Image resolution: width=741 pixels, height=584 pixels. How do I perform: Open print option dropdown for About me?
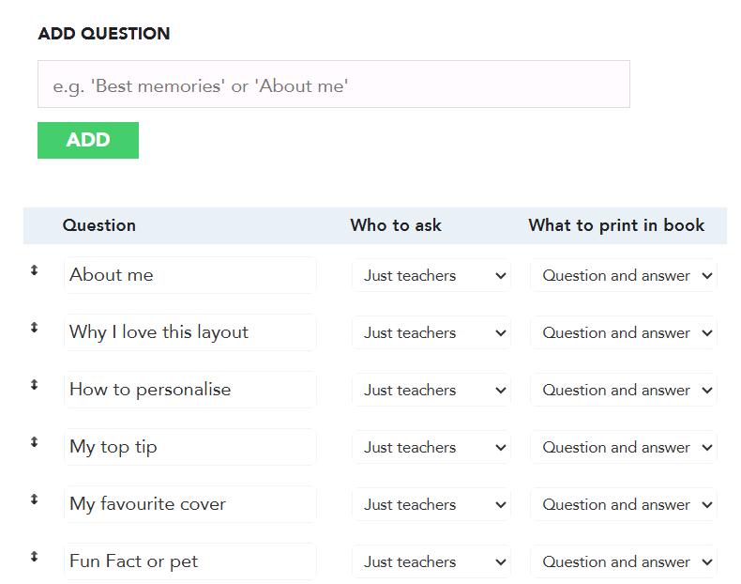624,276
